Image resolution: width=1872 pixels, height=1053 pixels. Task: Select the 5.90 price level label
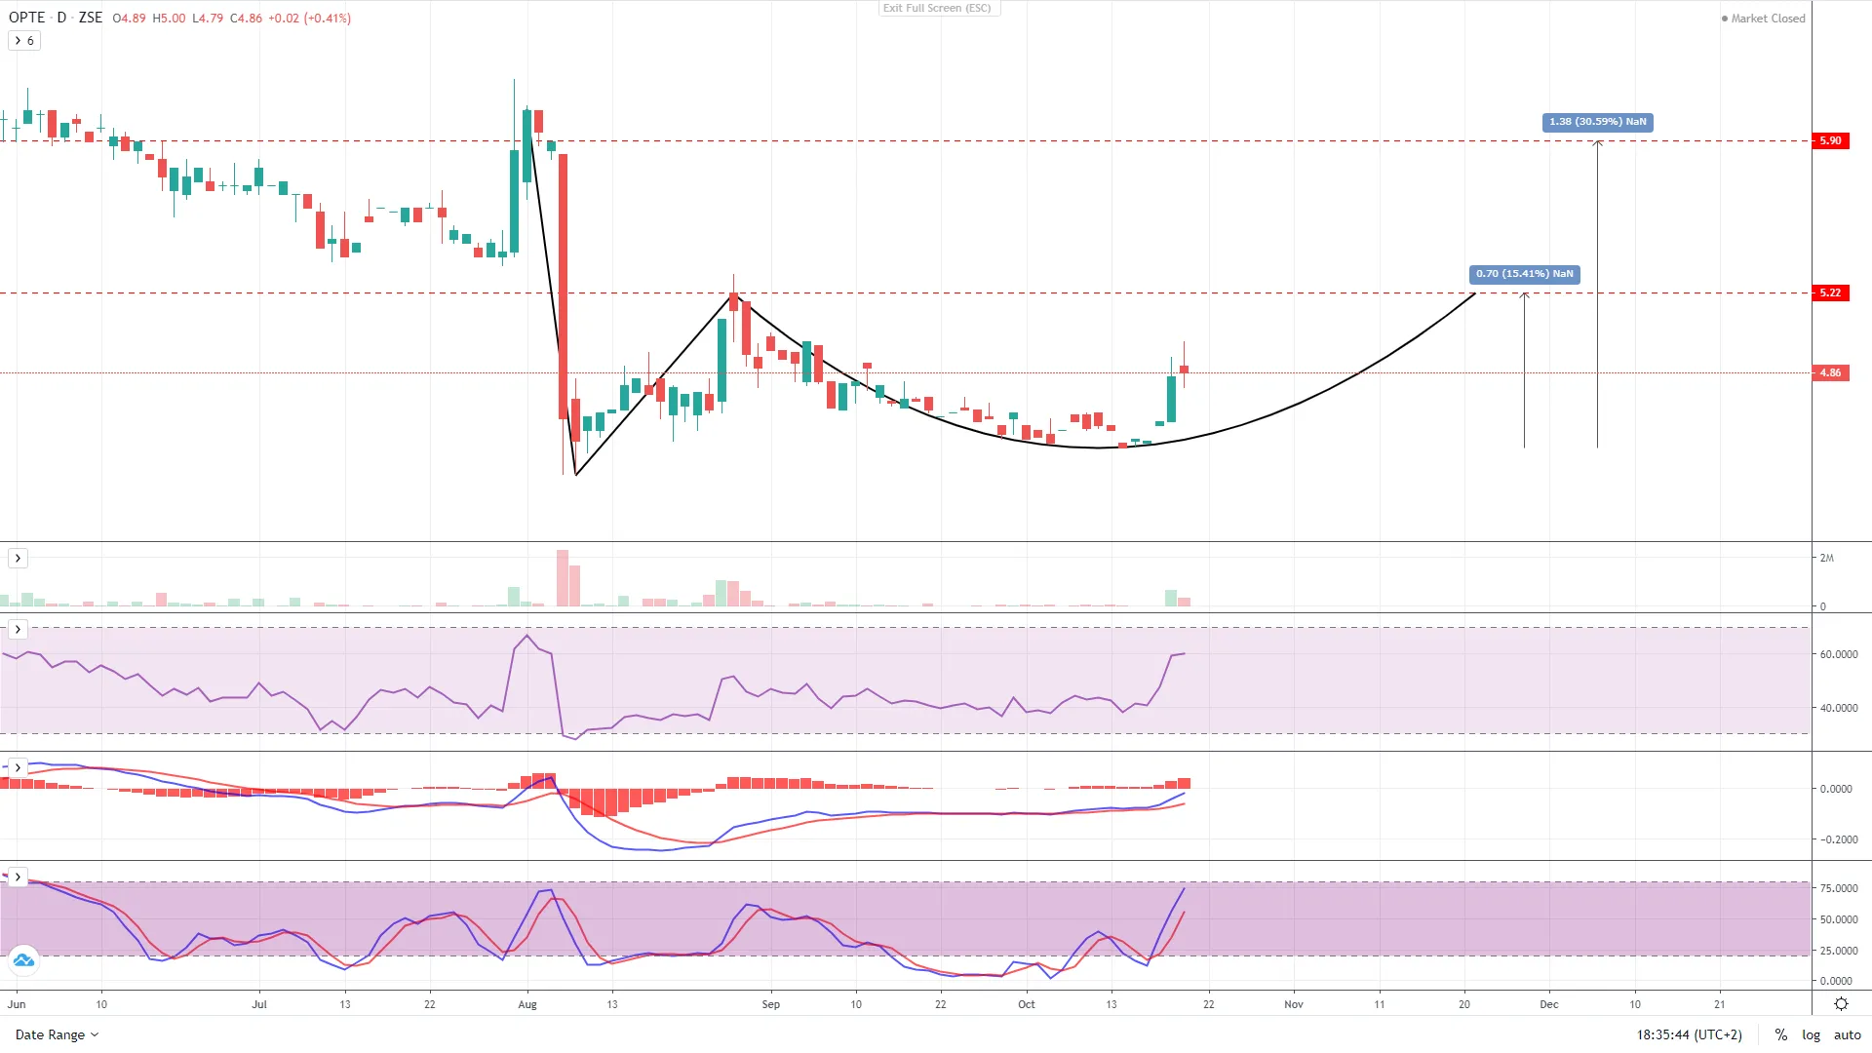(1830, 140)
